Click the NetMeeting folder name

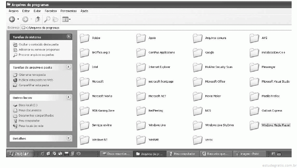pyautogui.click(x=156, y=111)
